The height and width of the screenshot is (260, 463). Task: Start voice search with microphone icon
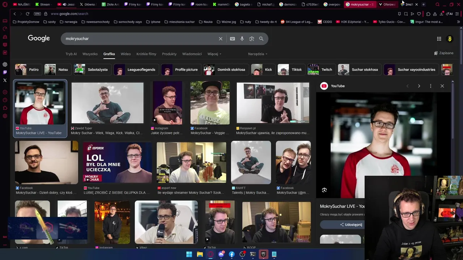[x=242, y=39]
